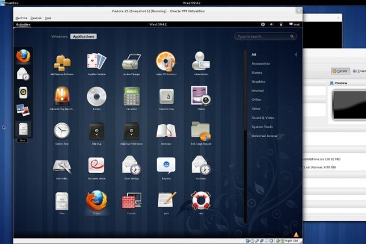
Task: Open Files from the left dash
Action: (23, 129)
